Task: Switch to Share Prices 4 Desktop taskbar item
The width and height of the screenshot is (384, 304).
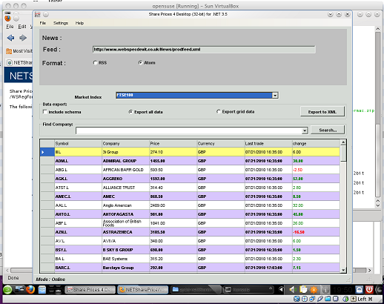Action: (90, 290)
